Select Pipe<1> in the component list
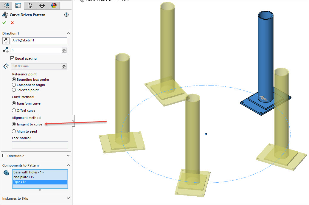The height and width of the screenshot is (205, 309). click(40, 182)
